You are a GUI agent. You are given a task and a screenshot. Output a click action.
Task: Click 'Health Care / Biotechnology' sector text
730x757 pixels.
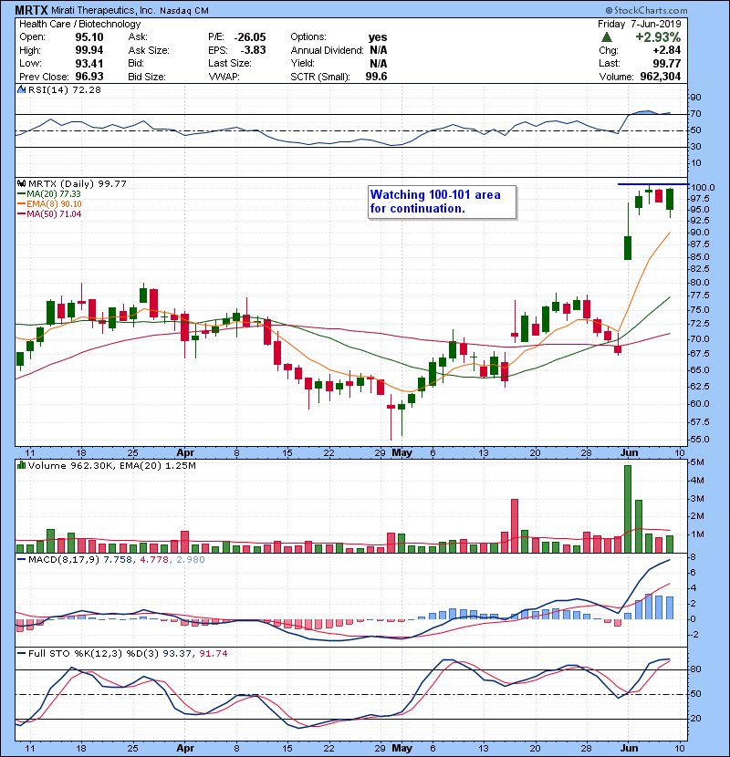pos(79,24)
